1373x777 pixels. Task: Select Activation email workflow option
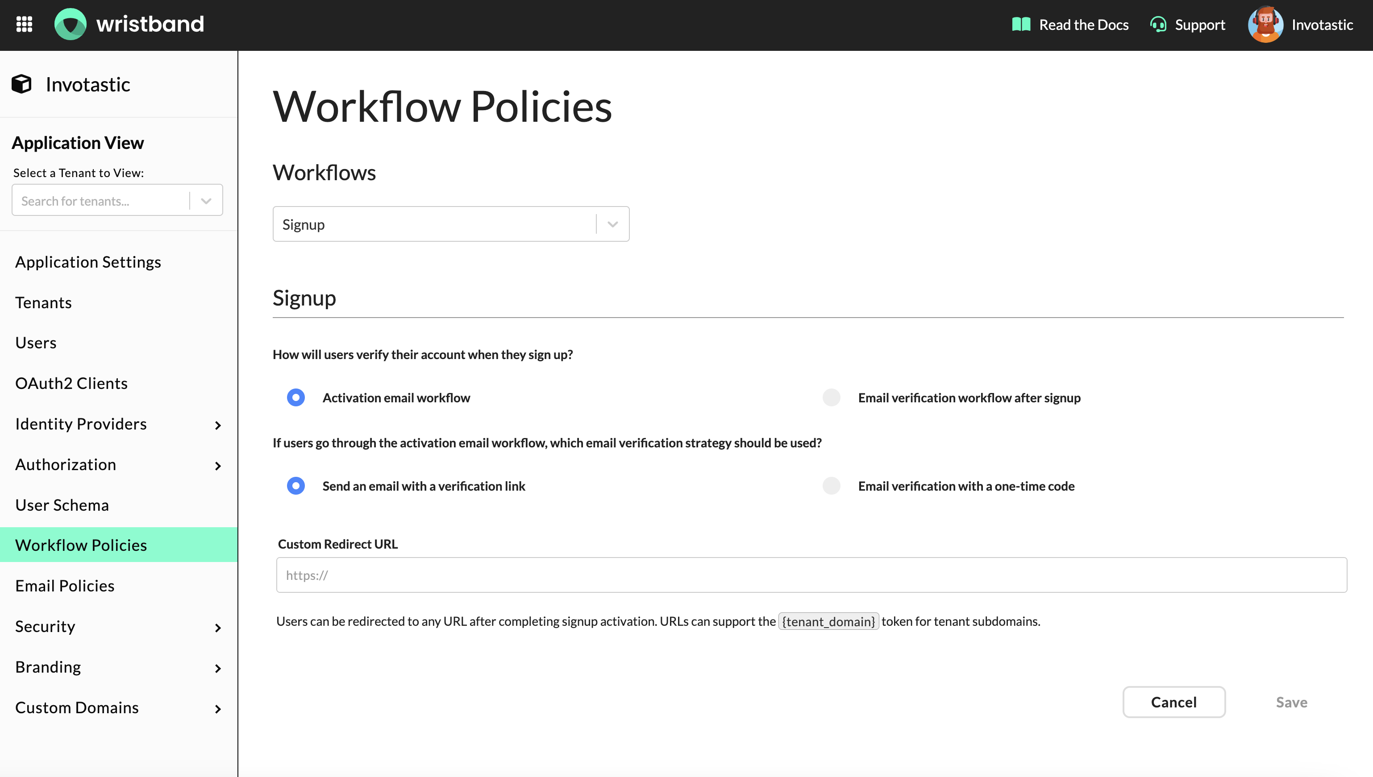point(296,397)
